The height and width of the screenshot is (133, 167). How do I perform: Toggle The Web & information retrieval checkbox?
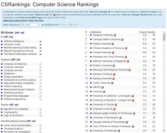tap(41, 54)
